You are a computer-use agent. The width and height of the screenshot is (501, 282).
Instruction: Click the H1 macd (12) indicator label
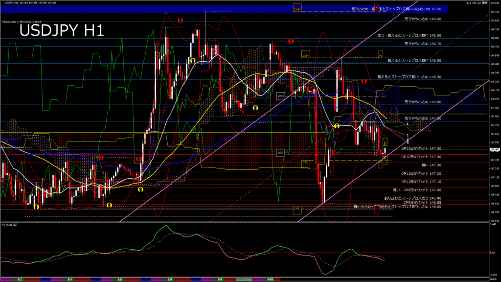(10, 225)
